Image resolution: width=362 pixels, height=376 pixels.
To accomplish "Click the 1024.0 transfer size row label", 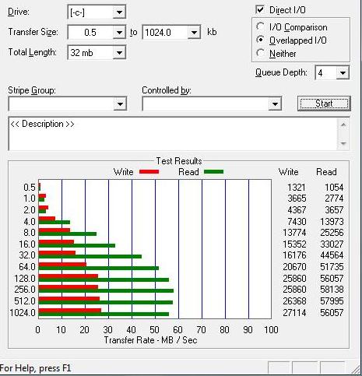I will (23, 313).
